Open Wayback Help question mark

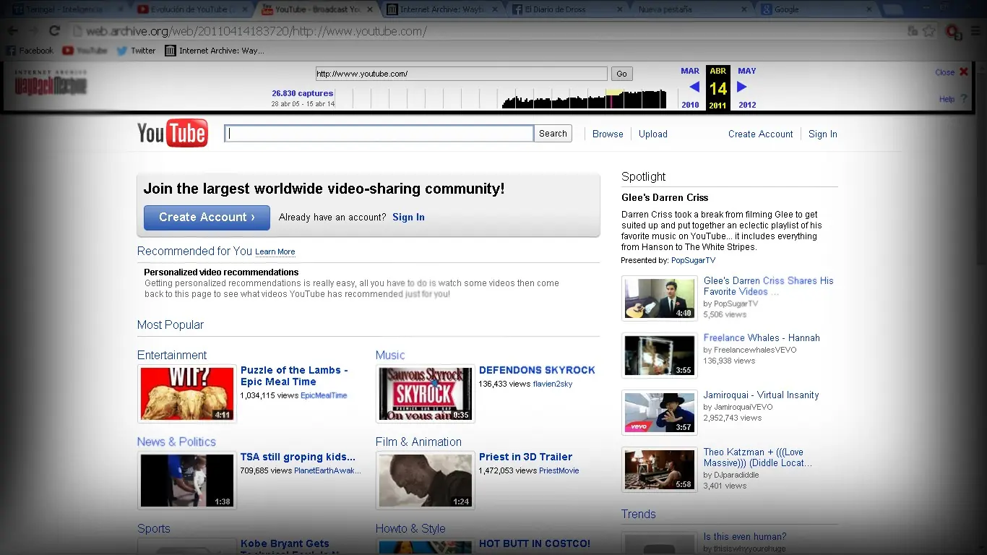[x=965, y=98]
